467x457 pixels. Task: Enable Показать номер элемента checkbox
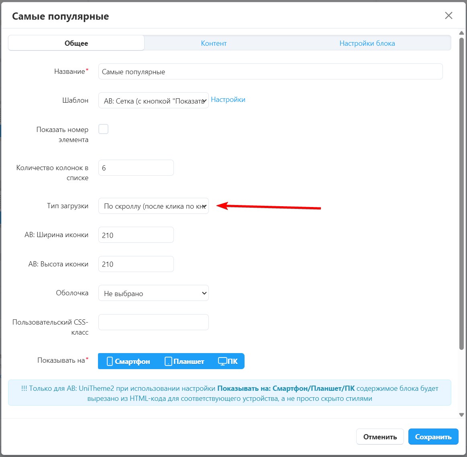(104, 129)
